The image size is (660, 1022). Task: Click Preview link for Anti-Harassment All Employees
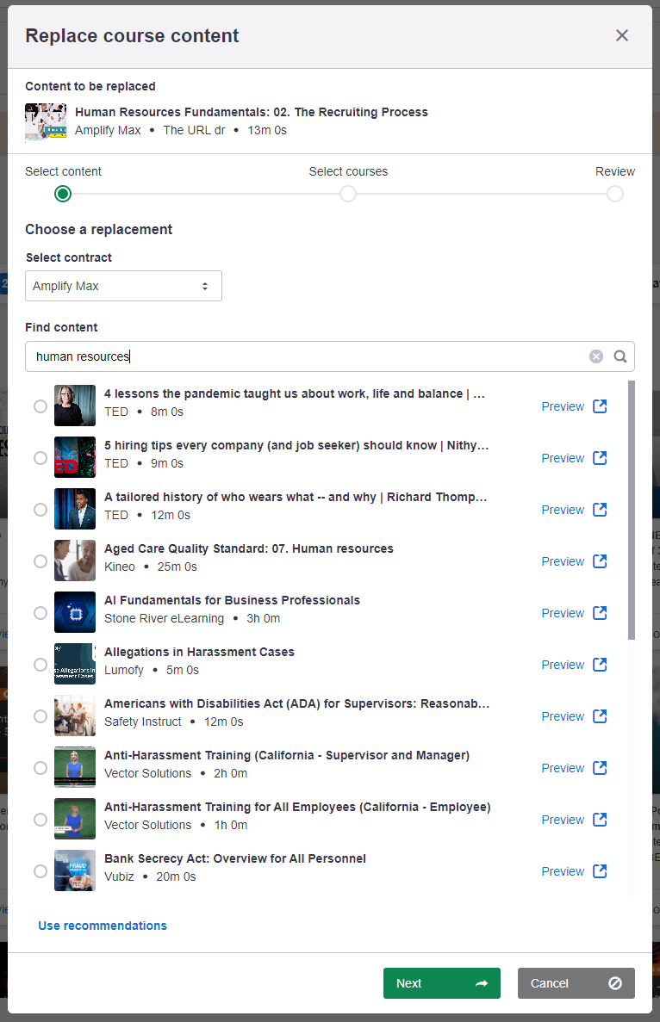click(563, 820)
